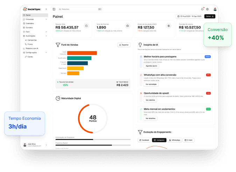Click the notifications bell icon
Screen dimensions: 236x172
tap(202, 9)
